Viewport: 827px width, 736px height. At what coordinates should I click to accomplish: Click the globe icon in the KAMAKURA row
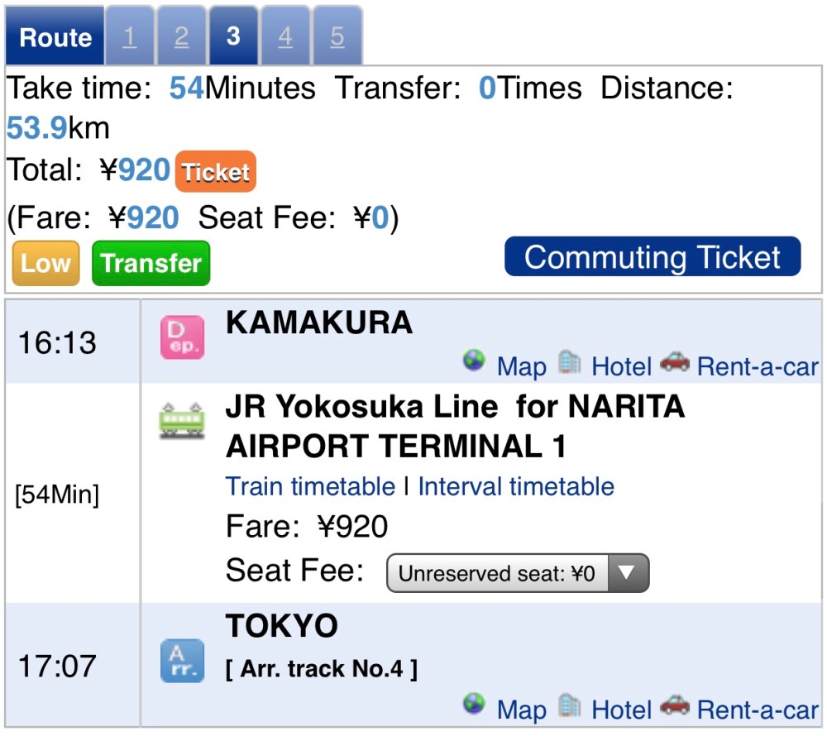[x=474, y=362]
